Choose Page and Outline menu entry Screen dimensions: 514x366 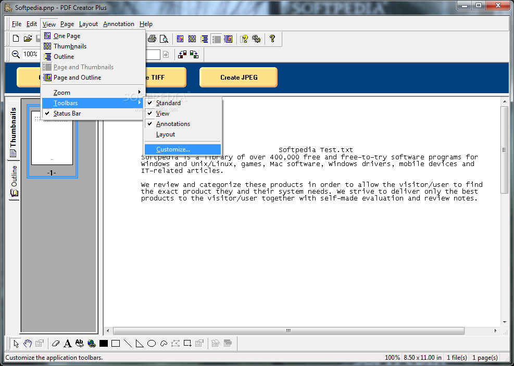(x=93, y=78)
